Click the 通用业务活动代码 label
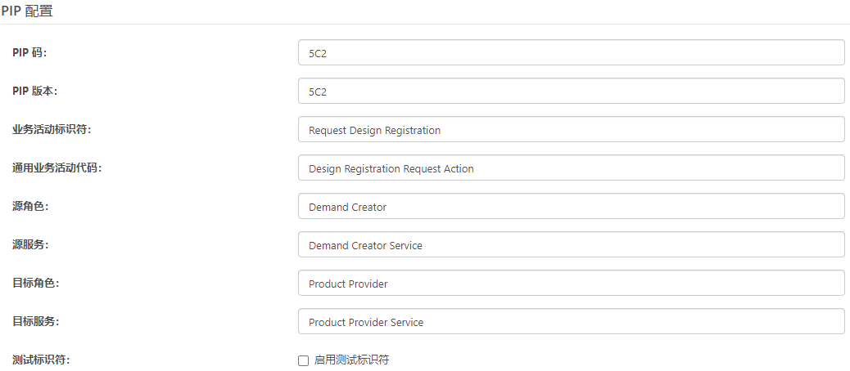This screenshot has height=371, width=850. pyautogui.click(x=57, y=168)
